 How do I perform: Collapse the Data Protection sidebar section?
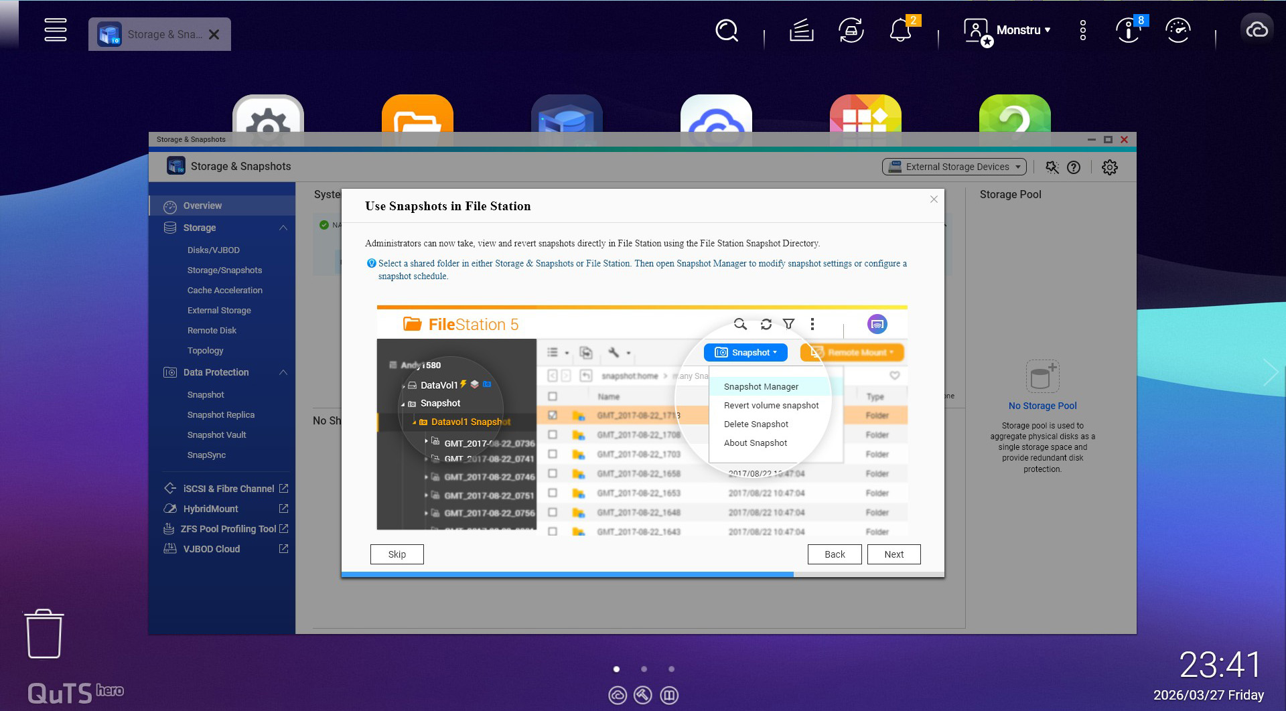[x=283, y=372]
